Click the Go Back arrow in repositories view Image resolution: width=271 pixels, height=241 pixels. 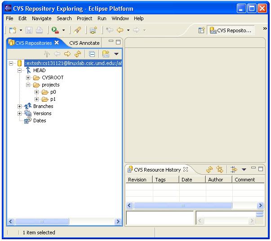coord(57,54)
